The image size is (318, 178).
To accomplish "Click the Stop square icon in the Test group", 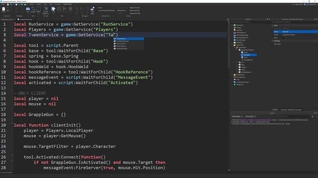I will (x=71, y=9).
